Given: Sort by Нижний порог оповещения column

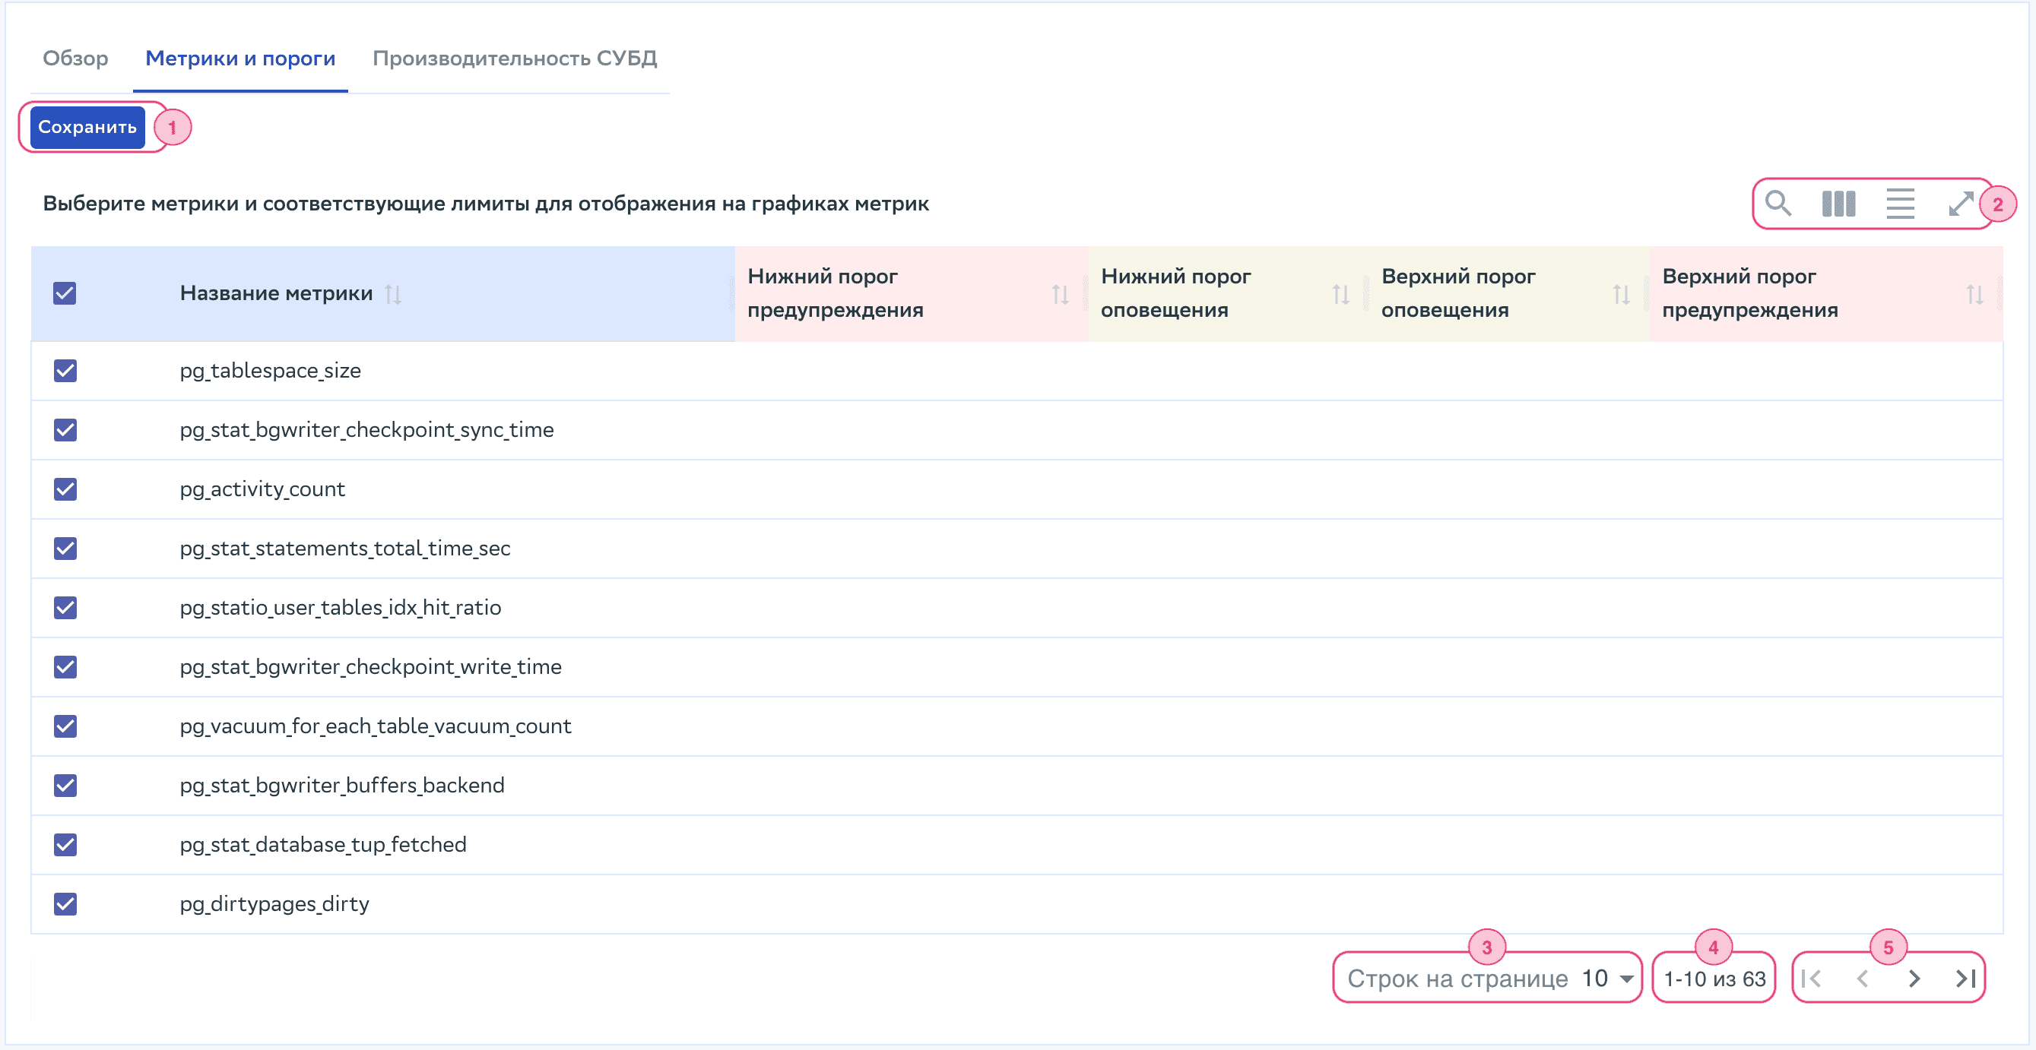Looking at the screenshot, I should pyautogui.click(x=1340, y=295).
